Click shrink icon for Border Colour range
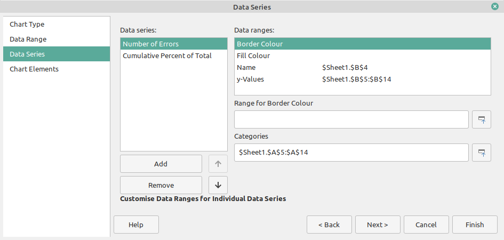Viewport: 504px width, 240px height. click(x=482, y=119)
